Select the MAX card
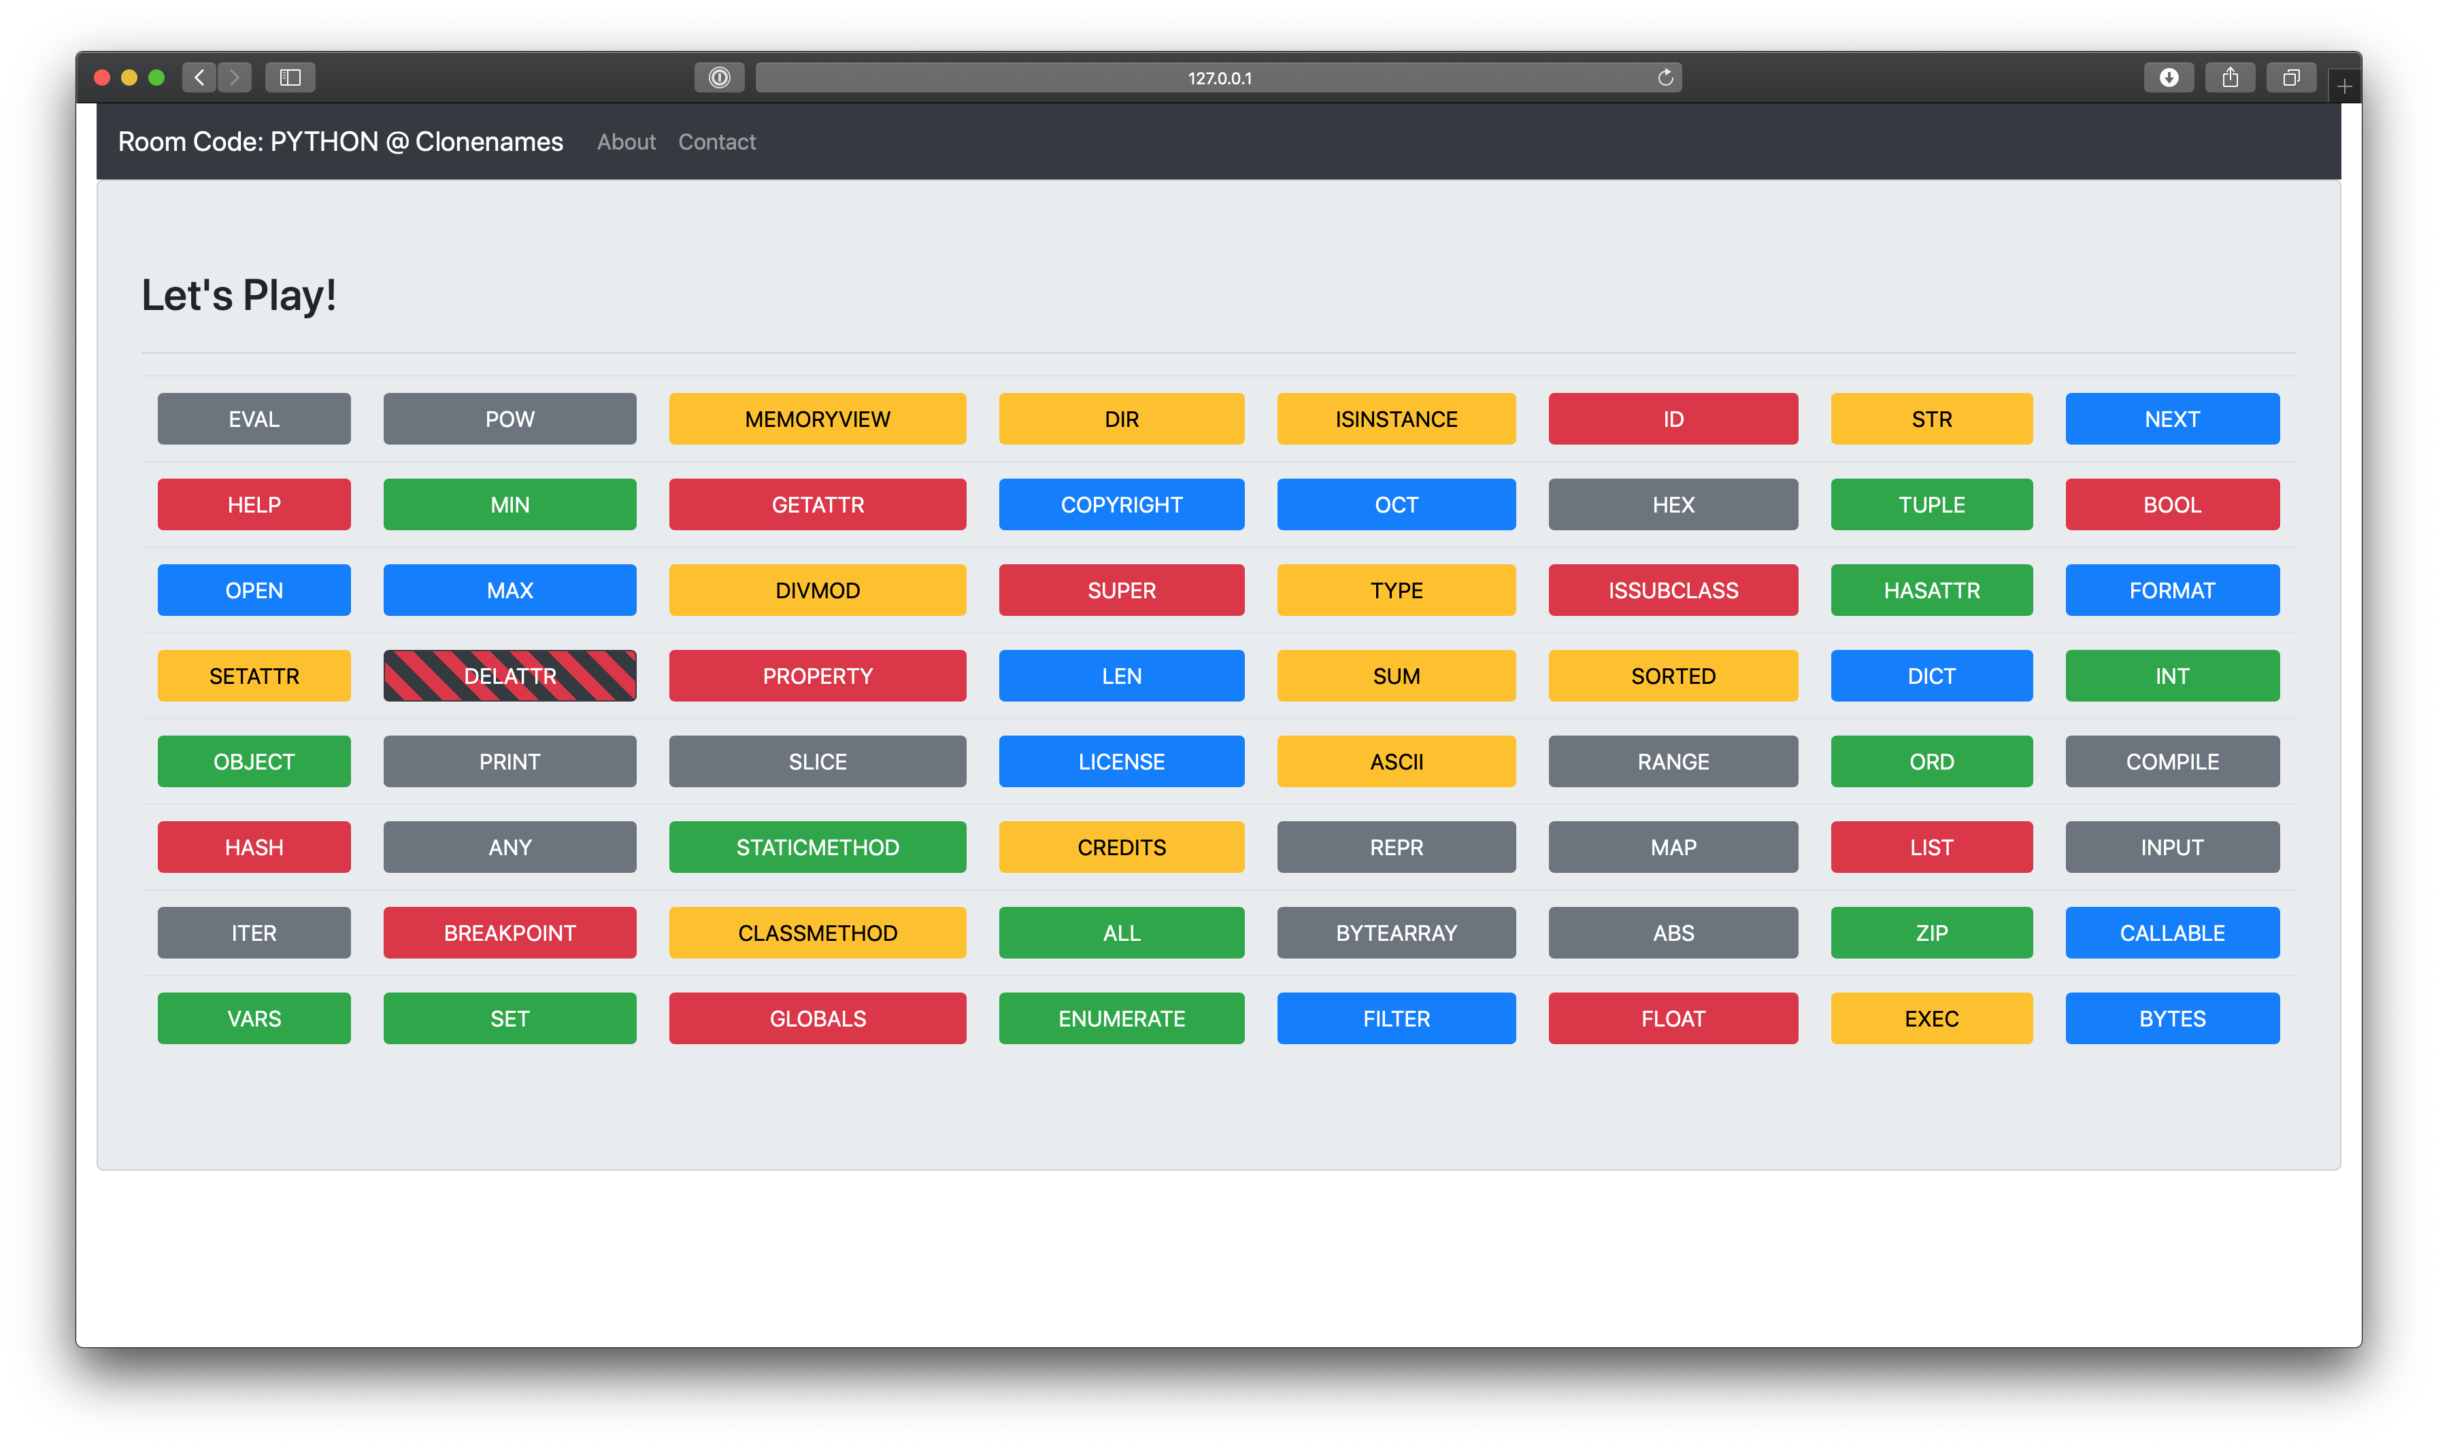 (510, 590)
